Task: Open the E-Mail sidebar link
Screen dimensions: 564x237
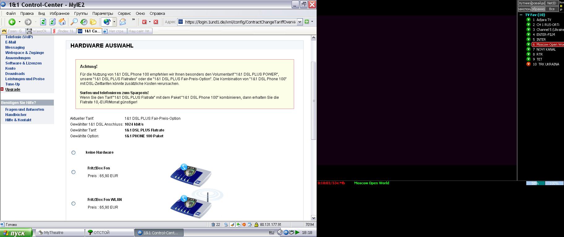Action: pos(11,42)
